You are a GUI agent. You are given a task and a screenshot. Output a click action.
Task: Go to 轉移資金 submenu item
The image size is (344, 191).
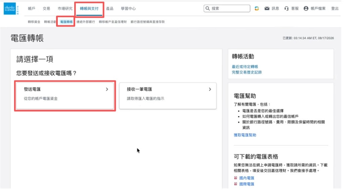[34, 22]
